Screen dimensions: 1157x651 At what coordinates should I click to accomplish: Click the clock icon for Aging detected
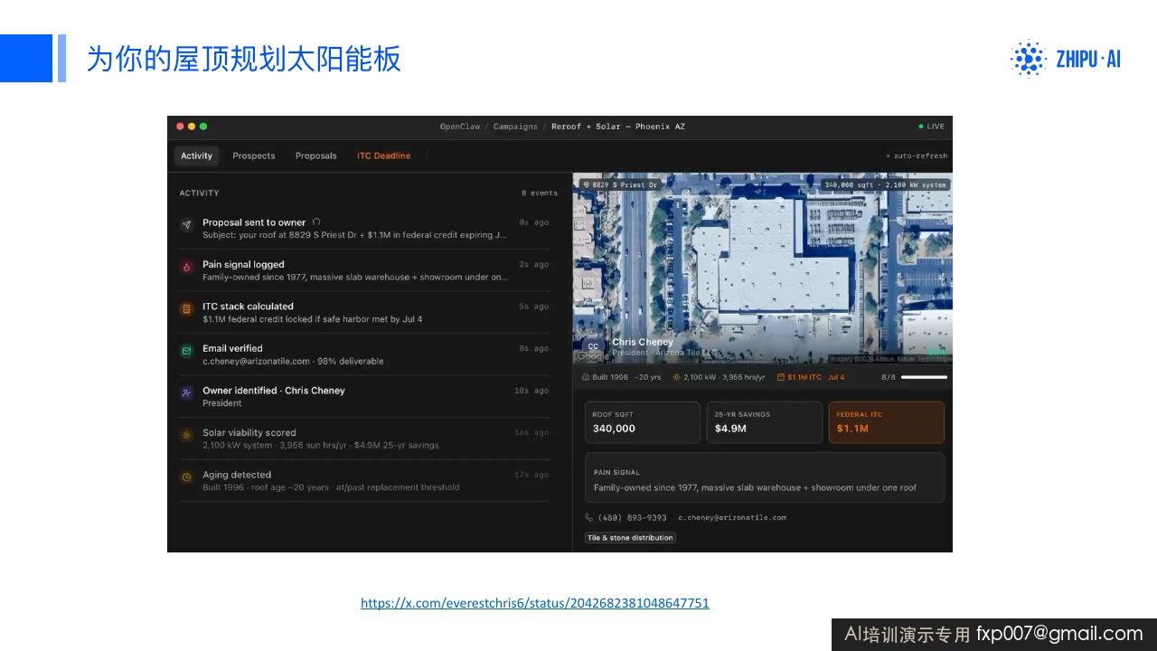pos(186,477)
